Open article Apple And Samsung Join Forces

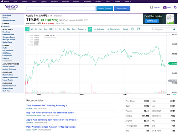tap(52, 120)
